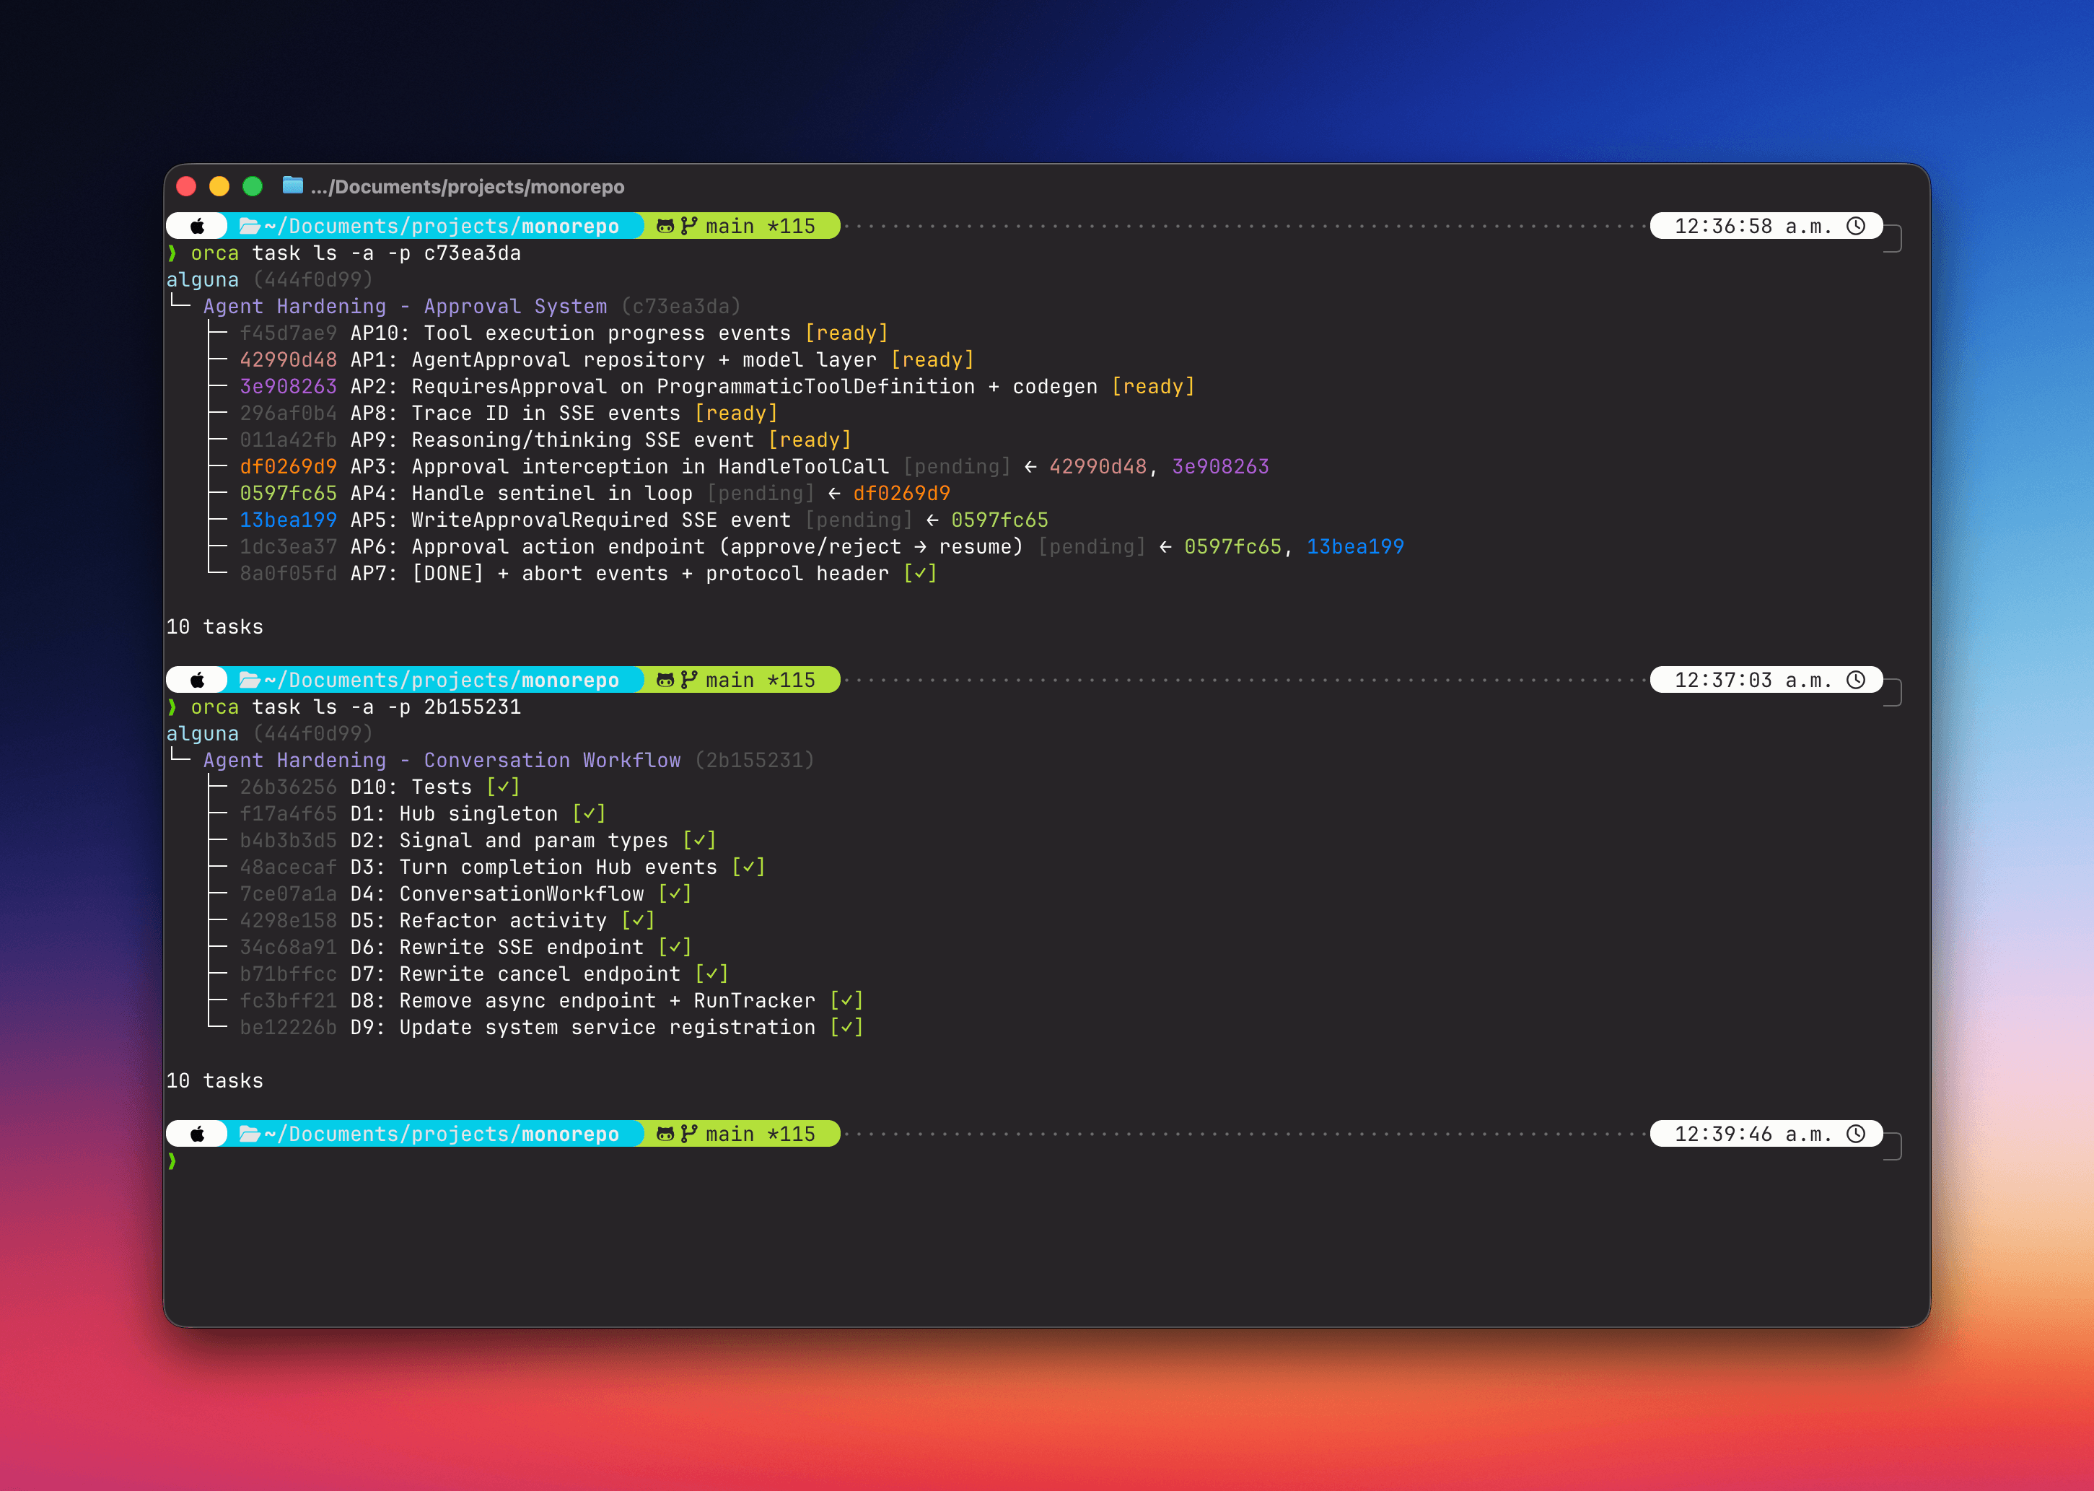Click the checkmark status on the D9 row
The image size is (2094, 1491).
(846, 1028)
